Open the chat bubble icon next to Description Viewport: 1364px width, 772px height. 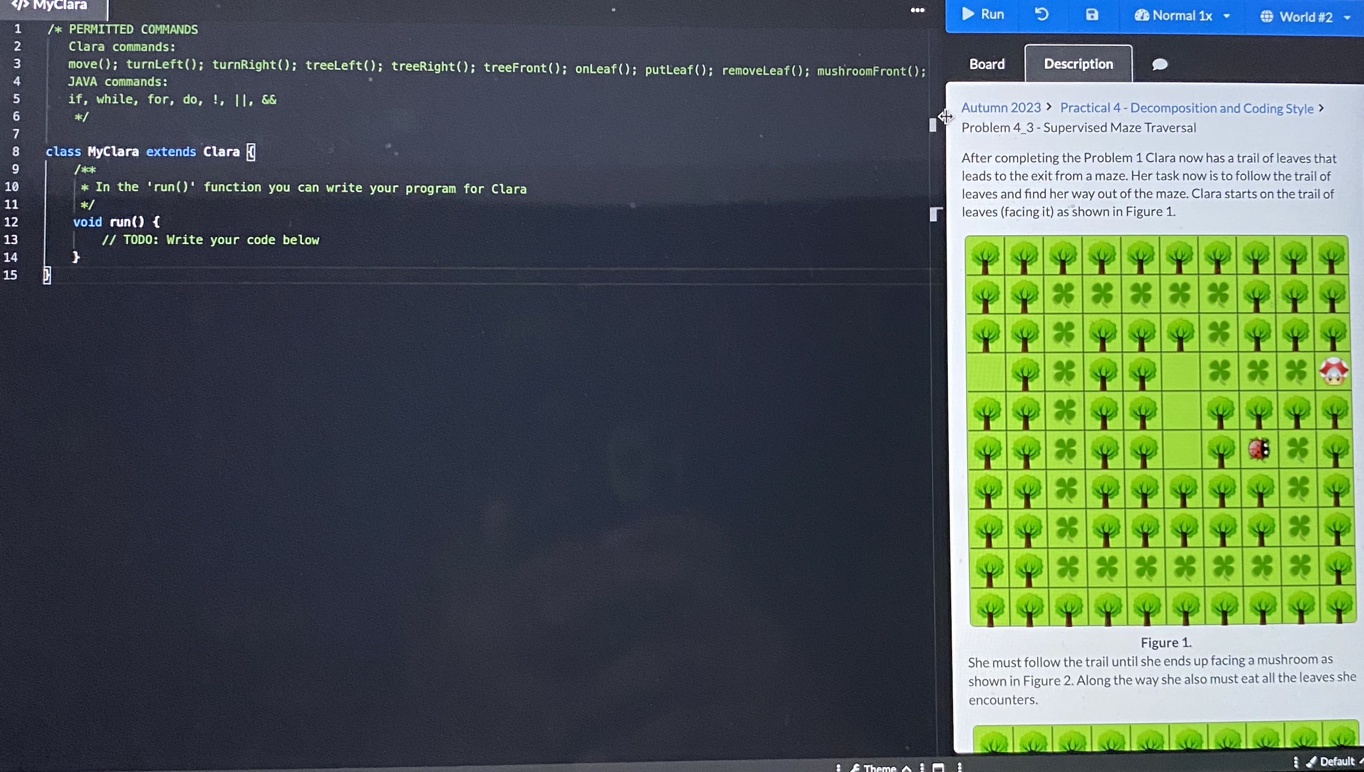[x=1160, y=65]
